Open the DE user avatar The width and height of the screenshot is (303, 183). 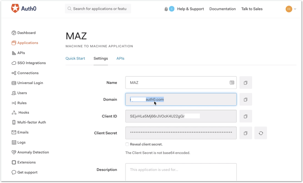point(289,9)
